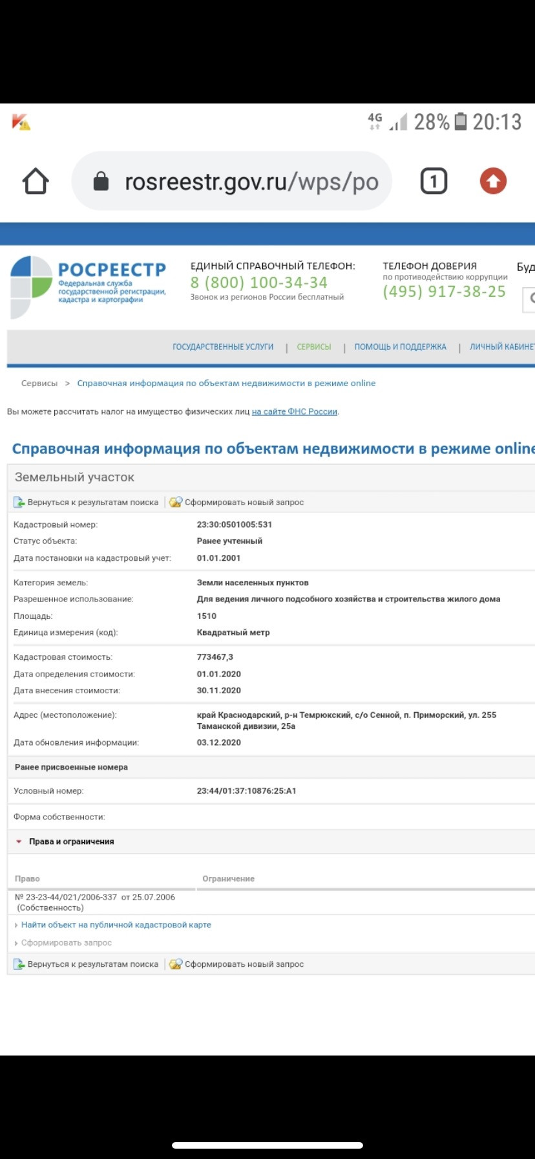Select the date 30.11.2020
This screenshot has width=535, height=1159.
point(218,690)
